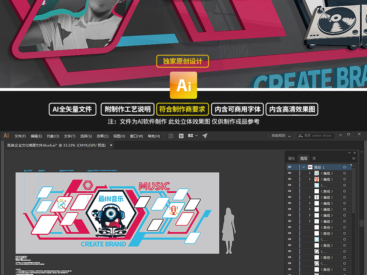Click the target circle of 图层 1
Viewport: 367px width, 275px height.
tap(344, 167)
